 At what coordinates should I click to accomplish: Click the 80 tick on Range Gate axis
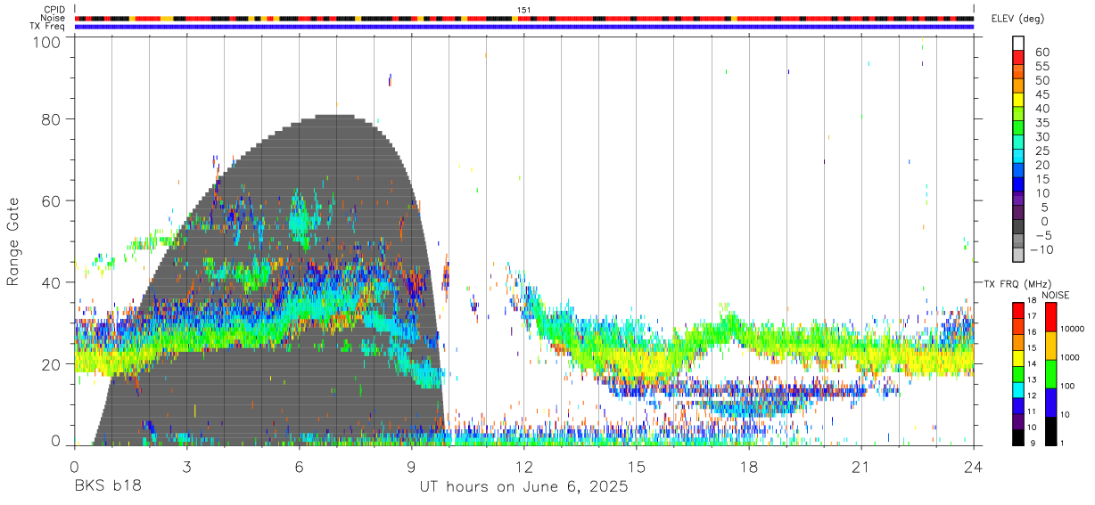pyautogui.click(x=52, y=119)
